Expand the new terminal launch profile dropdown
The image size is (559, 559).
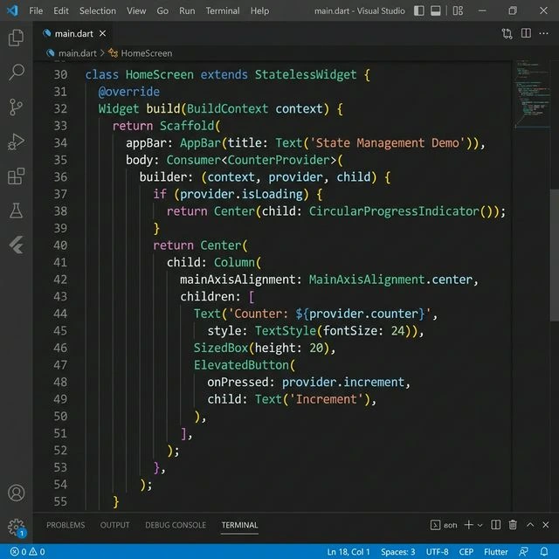point(480,525)
